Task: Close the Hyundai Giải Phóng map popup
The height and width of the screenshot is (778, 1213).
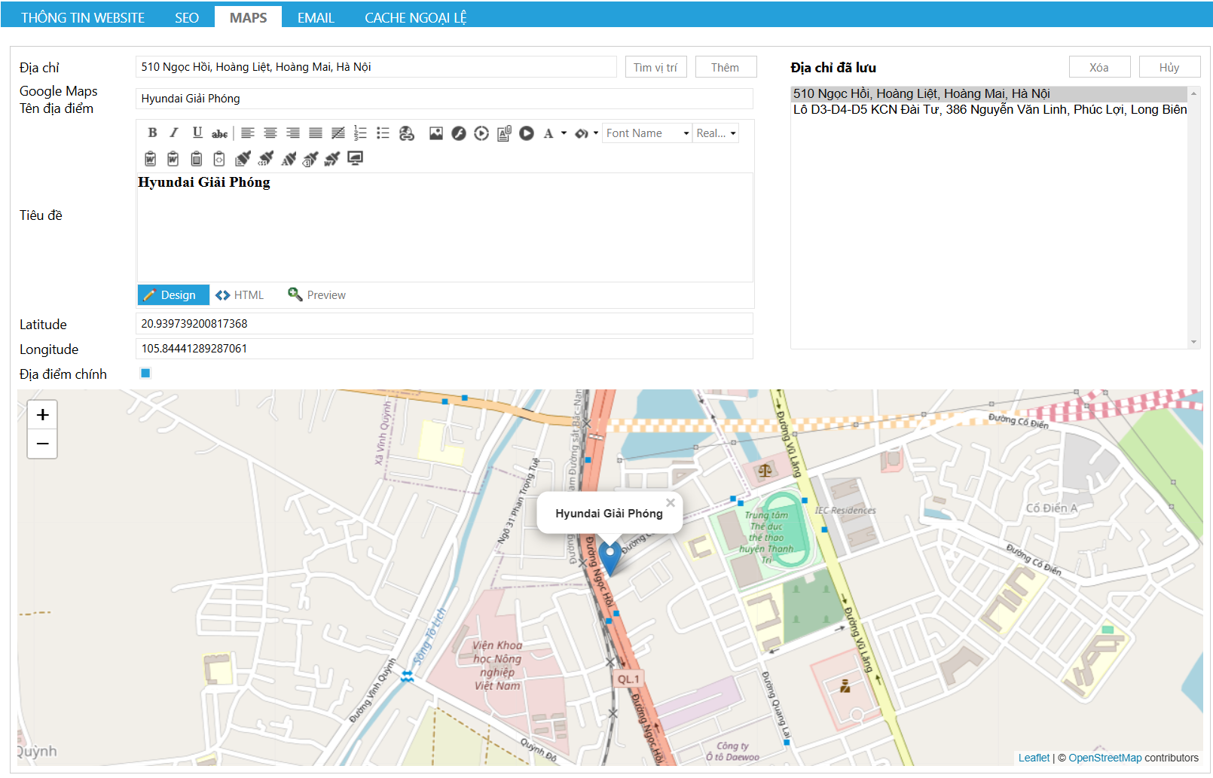Action: click(671, 502)
